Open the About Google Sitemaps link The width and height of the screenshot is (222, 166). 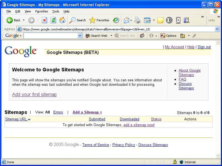point(190,72)
